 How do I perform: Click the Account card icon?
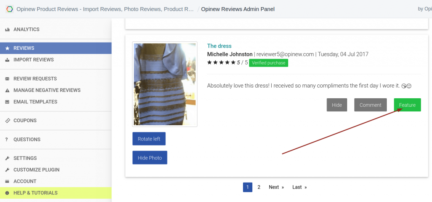(8, 182)
